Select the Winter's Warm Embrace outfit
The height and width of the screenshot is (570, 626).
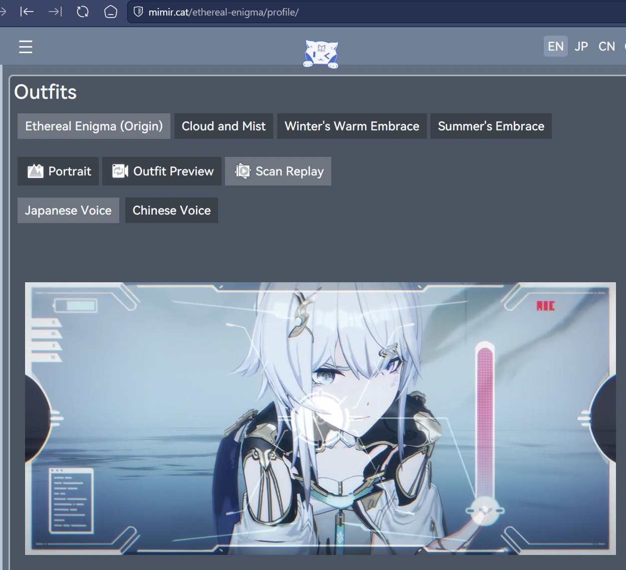352,126
